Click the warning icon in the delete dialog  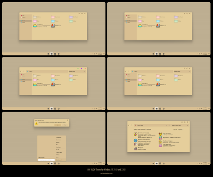coord(36,123)
